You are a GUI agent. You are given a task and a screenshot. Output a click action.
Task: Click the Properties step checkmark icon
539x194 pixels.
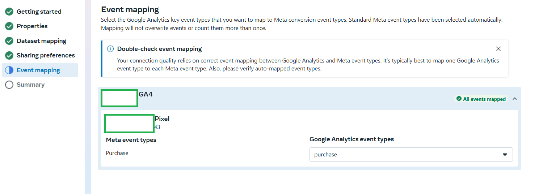tap(9, 26)
